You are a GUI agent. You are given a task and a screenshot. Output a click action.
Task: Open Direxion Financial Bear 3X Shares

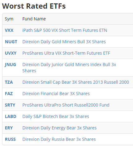point(56,94)
